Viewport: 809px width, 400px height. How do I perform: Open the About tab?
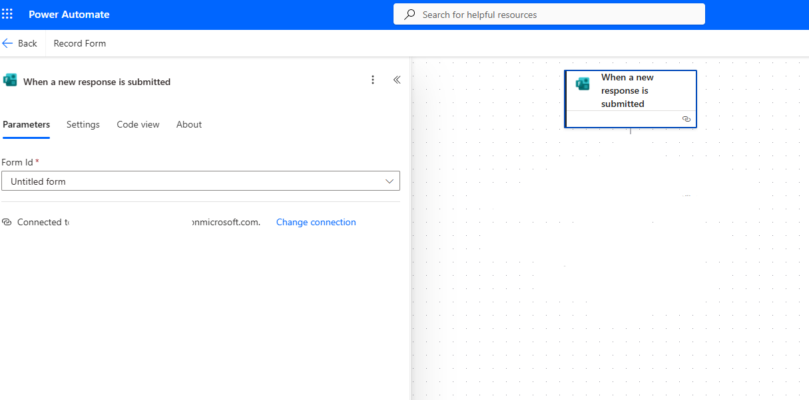pos(189,124)
